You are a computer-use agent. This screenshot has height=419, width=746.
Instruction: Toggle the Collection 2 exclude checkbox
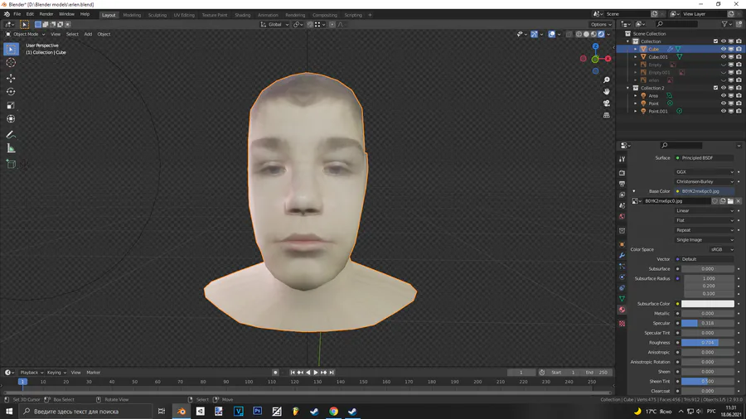point(715,88)
